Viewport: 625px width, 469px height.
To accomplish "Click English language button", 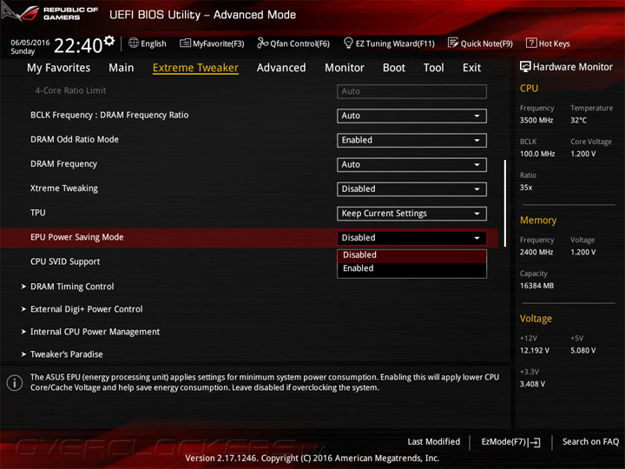I will [148, 43].
